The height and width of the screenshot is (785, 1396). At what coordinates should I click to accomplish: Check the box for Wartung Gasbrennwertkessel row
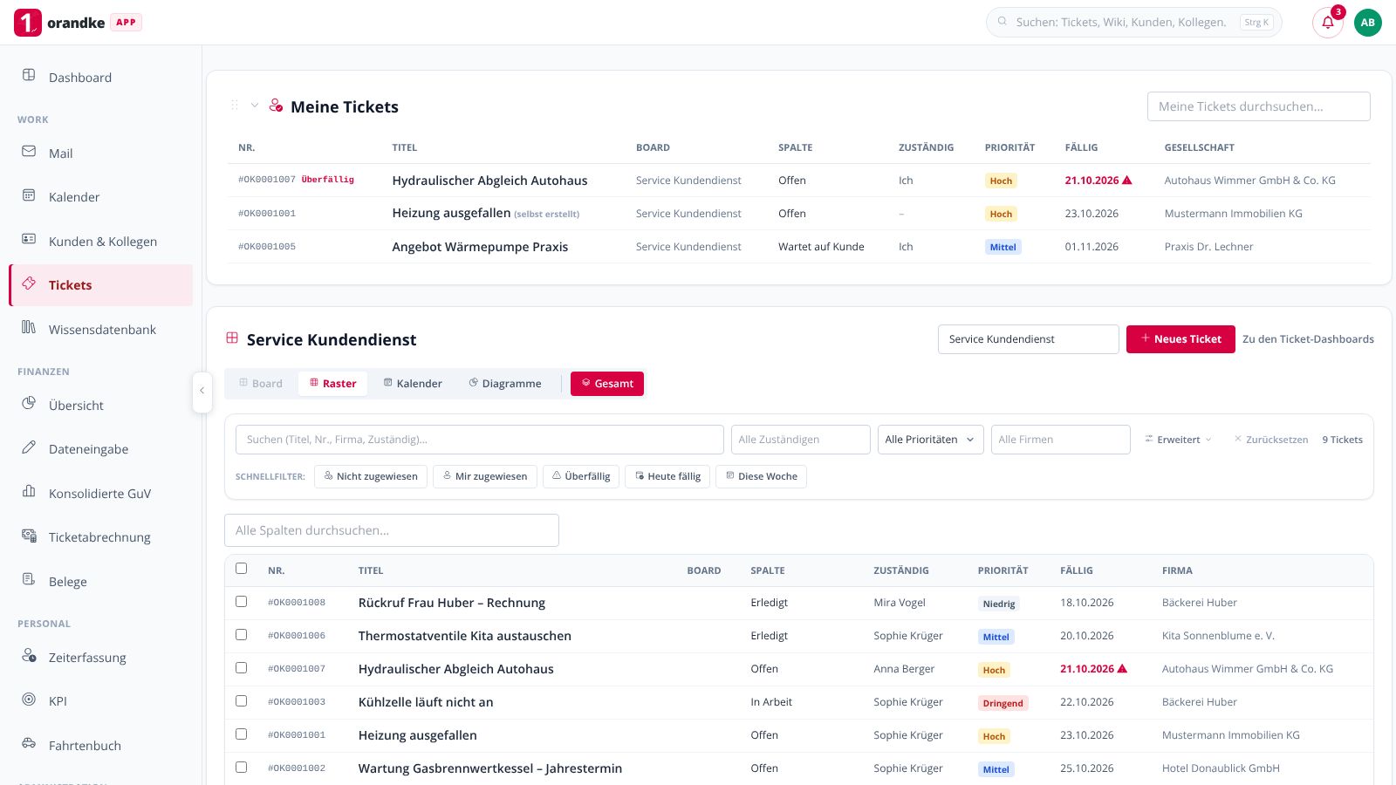(x=242, y=768)
